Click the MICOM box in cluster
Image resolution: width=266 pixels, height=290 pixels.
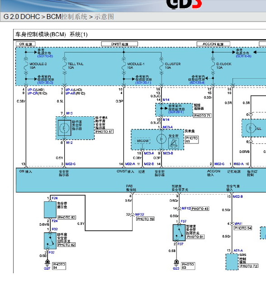tap(142, 141)
